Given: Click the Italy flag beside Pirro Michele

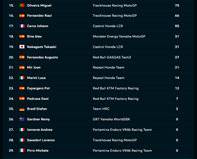Looking at the screenshot, I should click(x=22, y=150).
